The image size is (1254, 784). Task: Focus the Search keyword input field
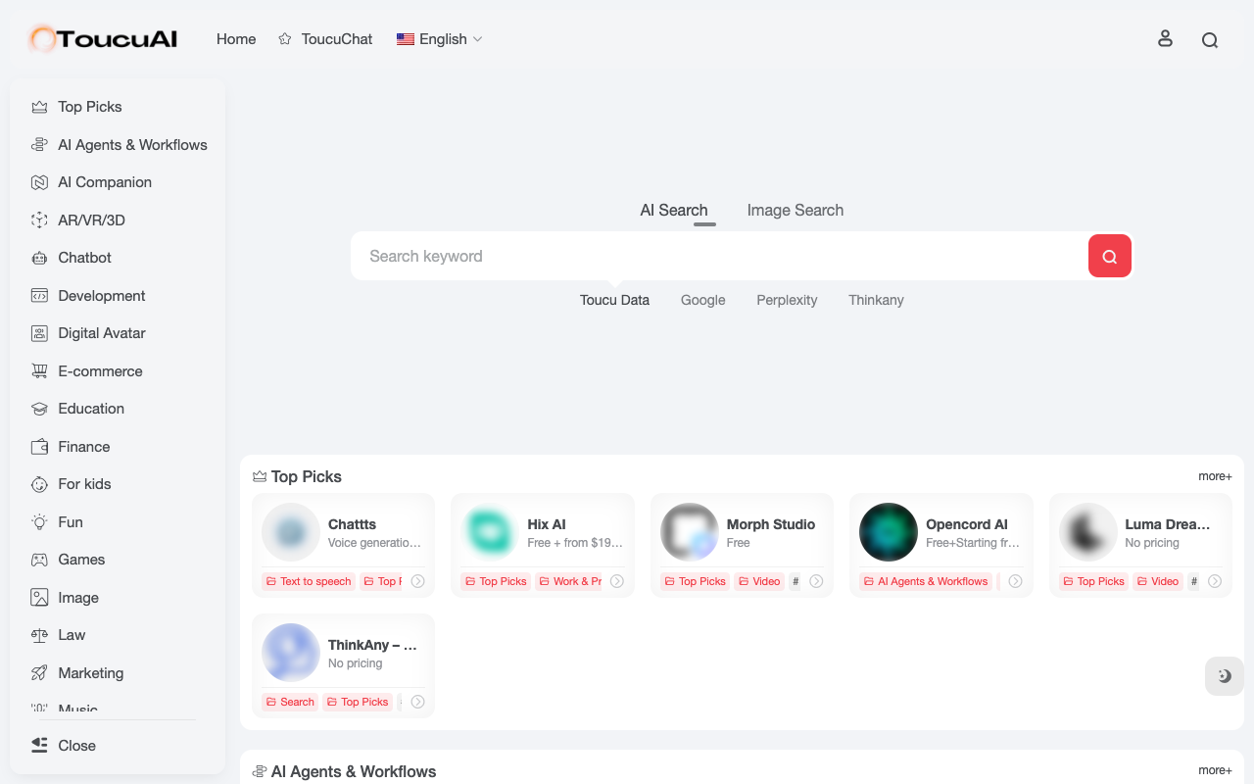(719, 256)
